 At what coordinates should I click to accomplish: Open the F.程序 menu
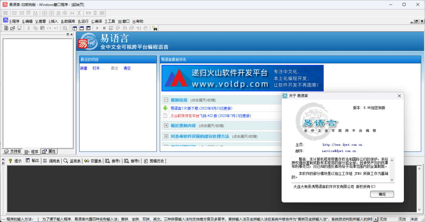click(15, 21)
